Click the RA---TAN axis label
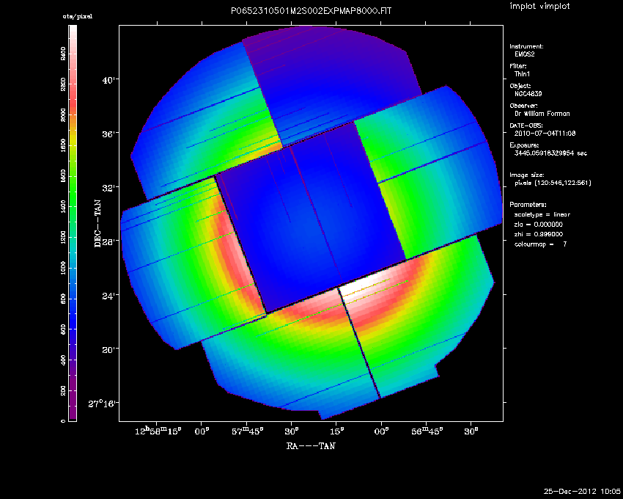Screen dimensions: 623x499 (311, 446)
